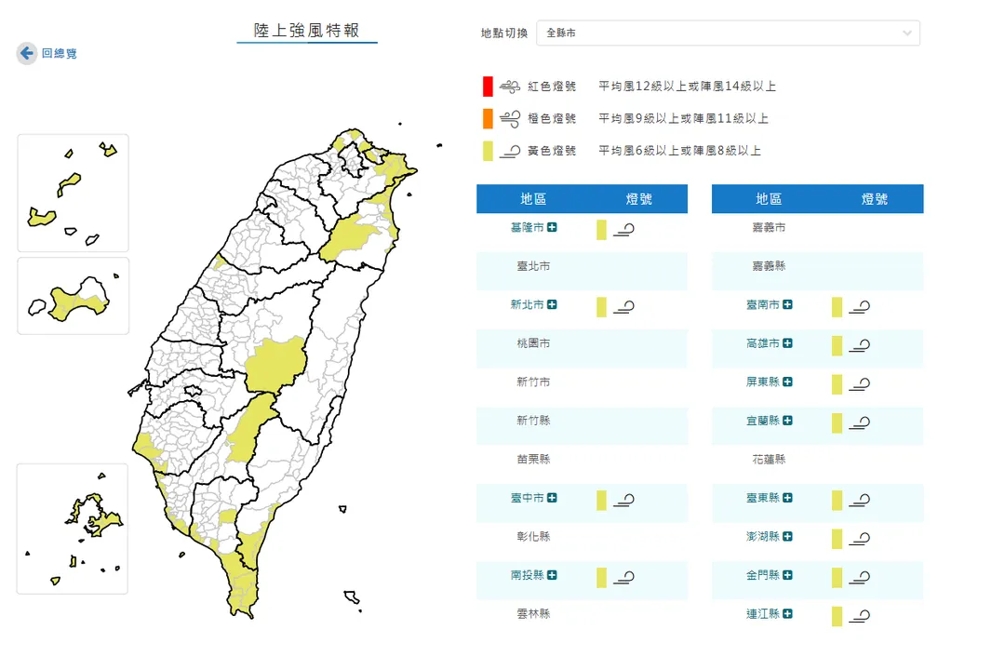Click the 金門縣 region link
The height and width of the screenshot is (670, 1005).
coord(763,575)
